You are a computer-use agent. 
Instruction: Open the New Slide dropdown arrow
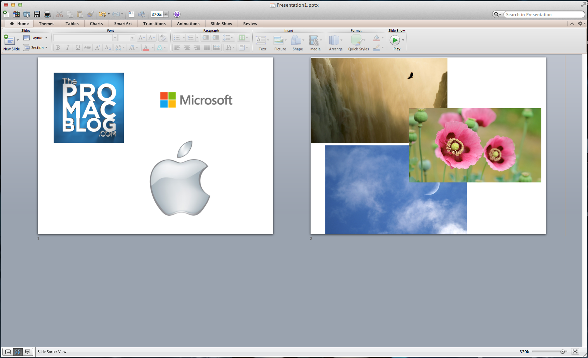coord(18,40)
